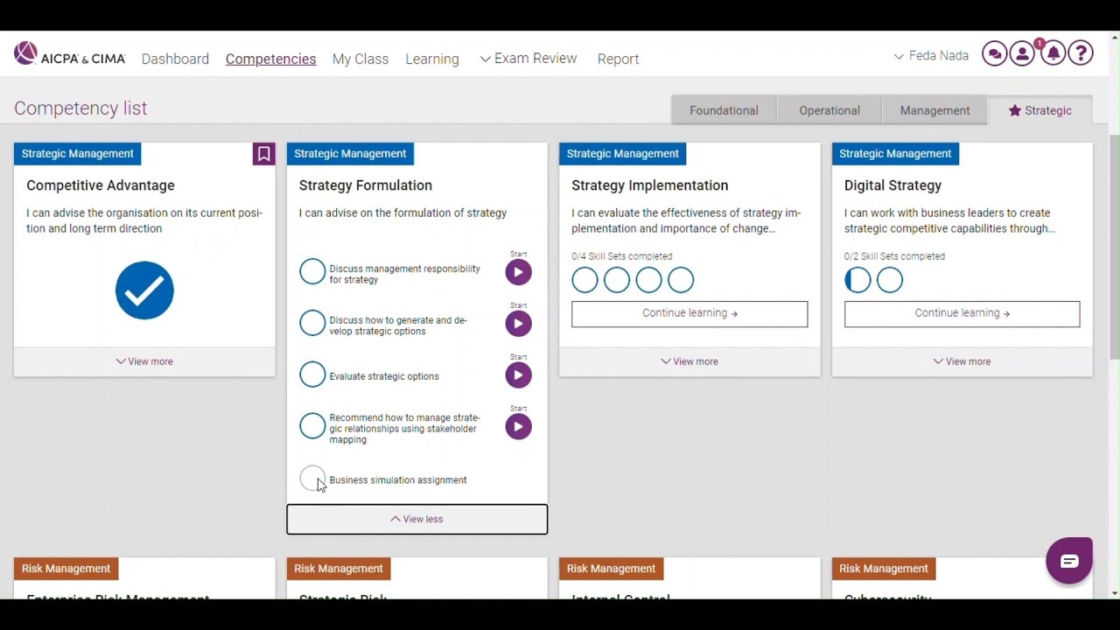Select circle for Business simulation assignment
Viewport: 1120px width, 630px height.
(x=312, y=478)
